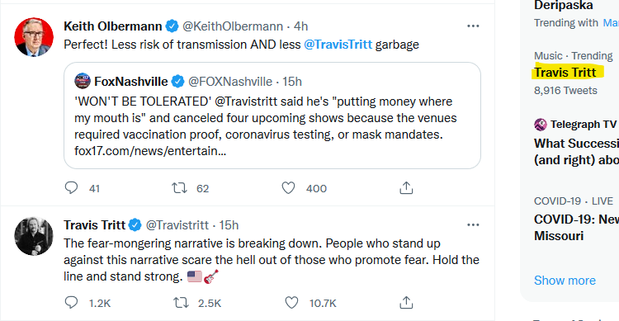Click the @TravisTritt mention link
The height and width of the screenshot is (321, 619).
338,45
